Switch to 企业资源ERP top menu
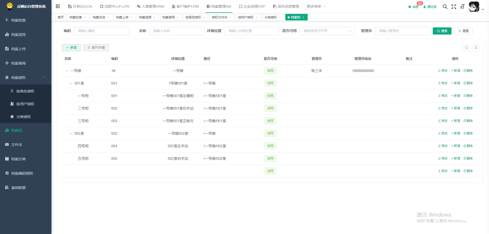This screenshot has height=234, width=489. coord(252,6)
